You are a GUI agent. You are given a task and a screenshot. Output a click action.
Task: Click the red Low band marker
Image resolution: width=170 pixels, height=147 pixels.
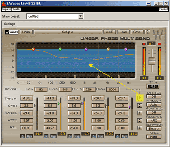33,49
